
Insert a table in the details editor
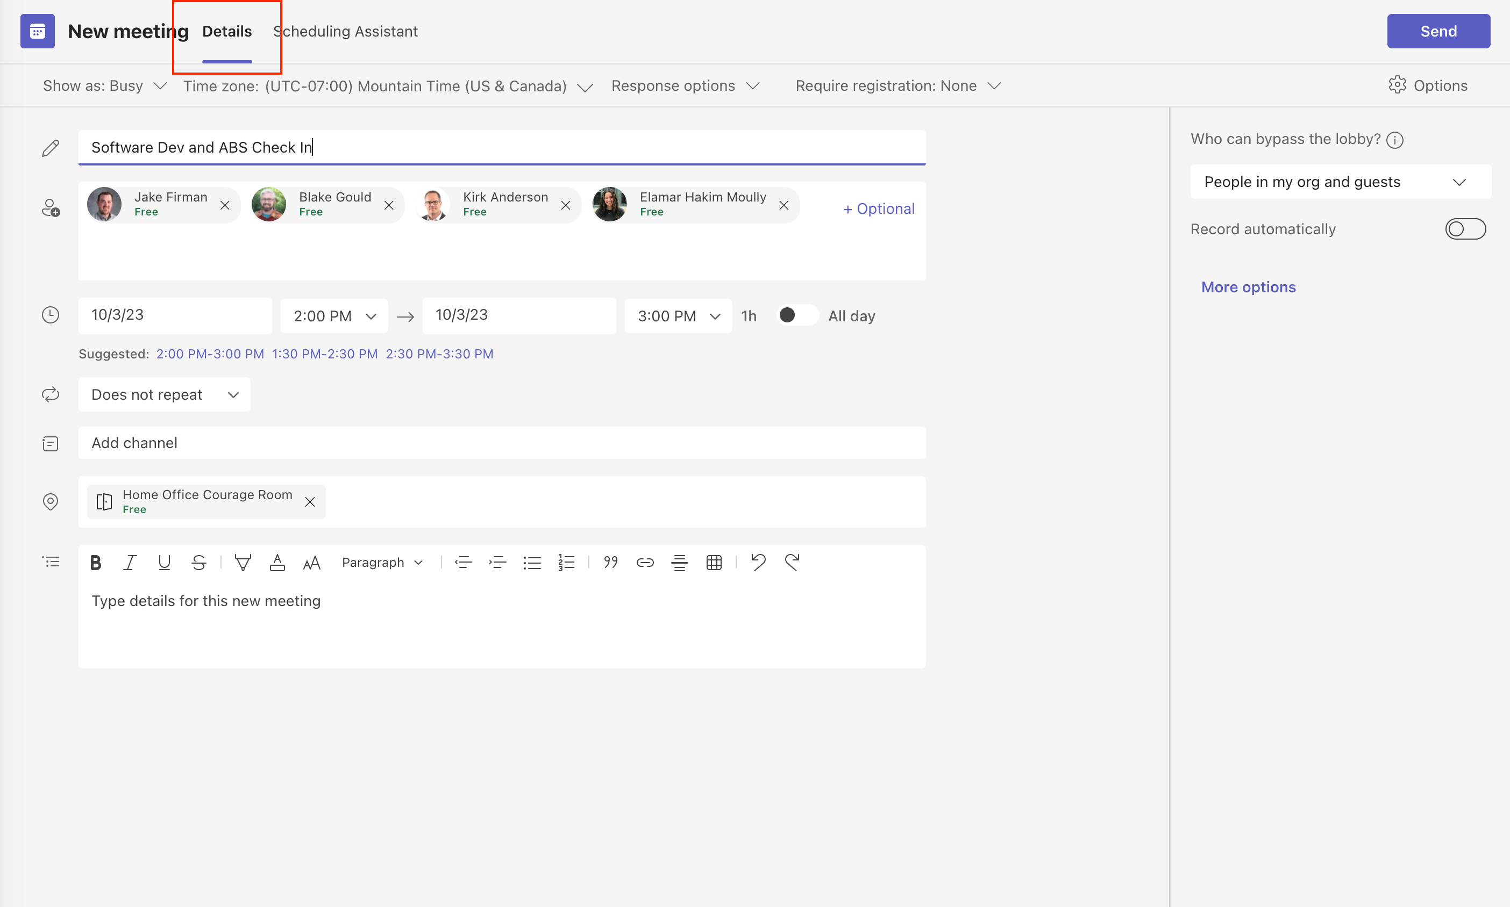[x=713, y=562]
